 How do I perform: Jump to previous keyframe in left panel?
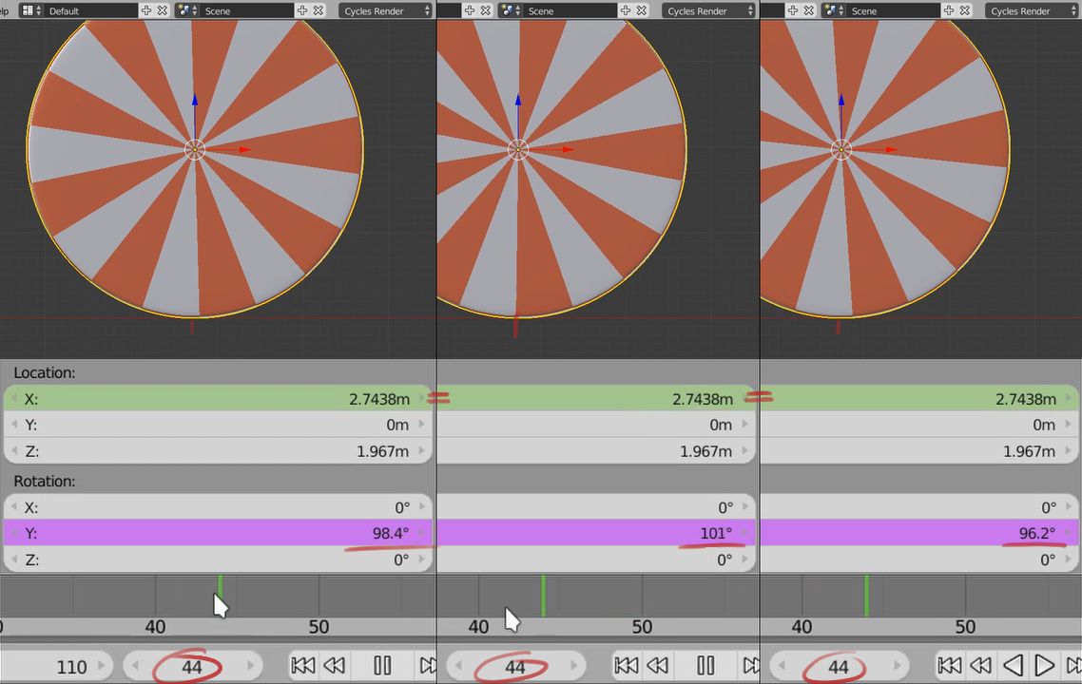[x=335, y=665]
